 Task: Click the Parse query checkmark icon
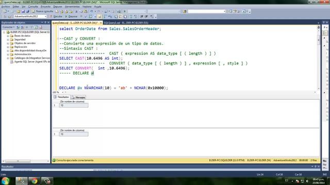click(x=86, y=16)
